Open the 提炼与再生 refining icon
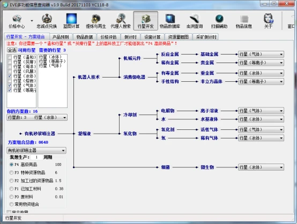This screenshot has width=297, height=224. pyautogui.click(x=96, y=21)
